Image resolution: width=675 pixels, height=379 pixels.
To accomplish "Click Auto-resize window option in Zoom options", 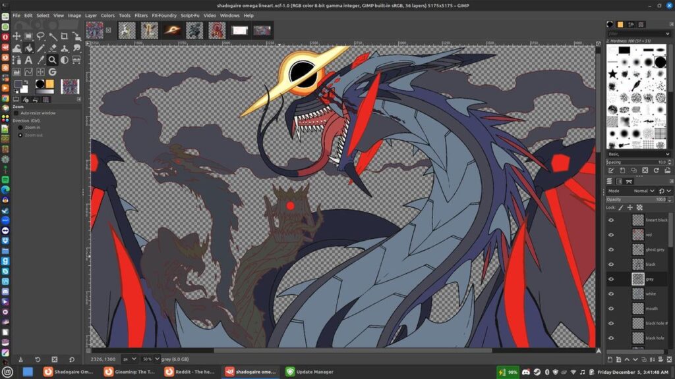I will (18, 113).
